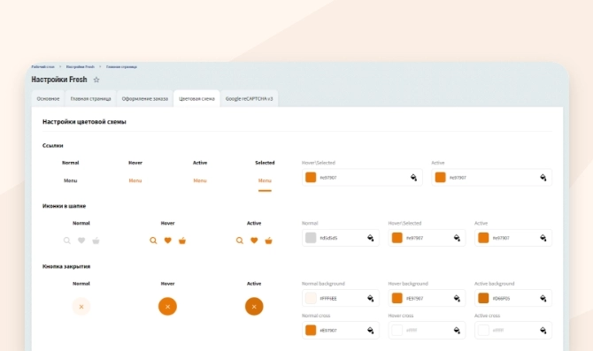Image resolution: width=593 pixels, height=351 pixels.
Task: Click orange swatch in icons Hover\Selected field
Action: [397, 238]
